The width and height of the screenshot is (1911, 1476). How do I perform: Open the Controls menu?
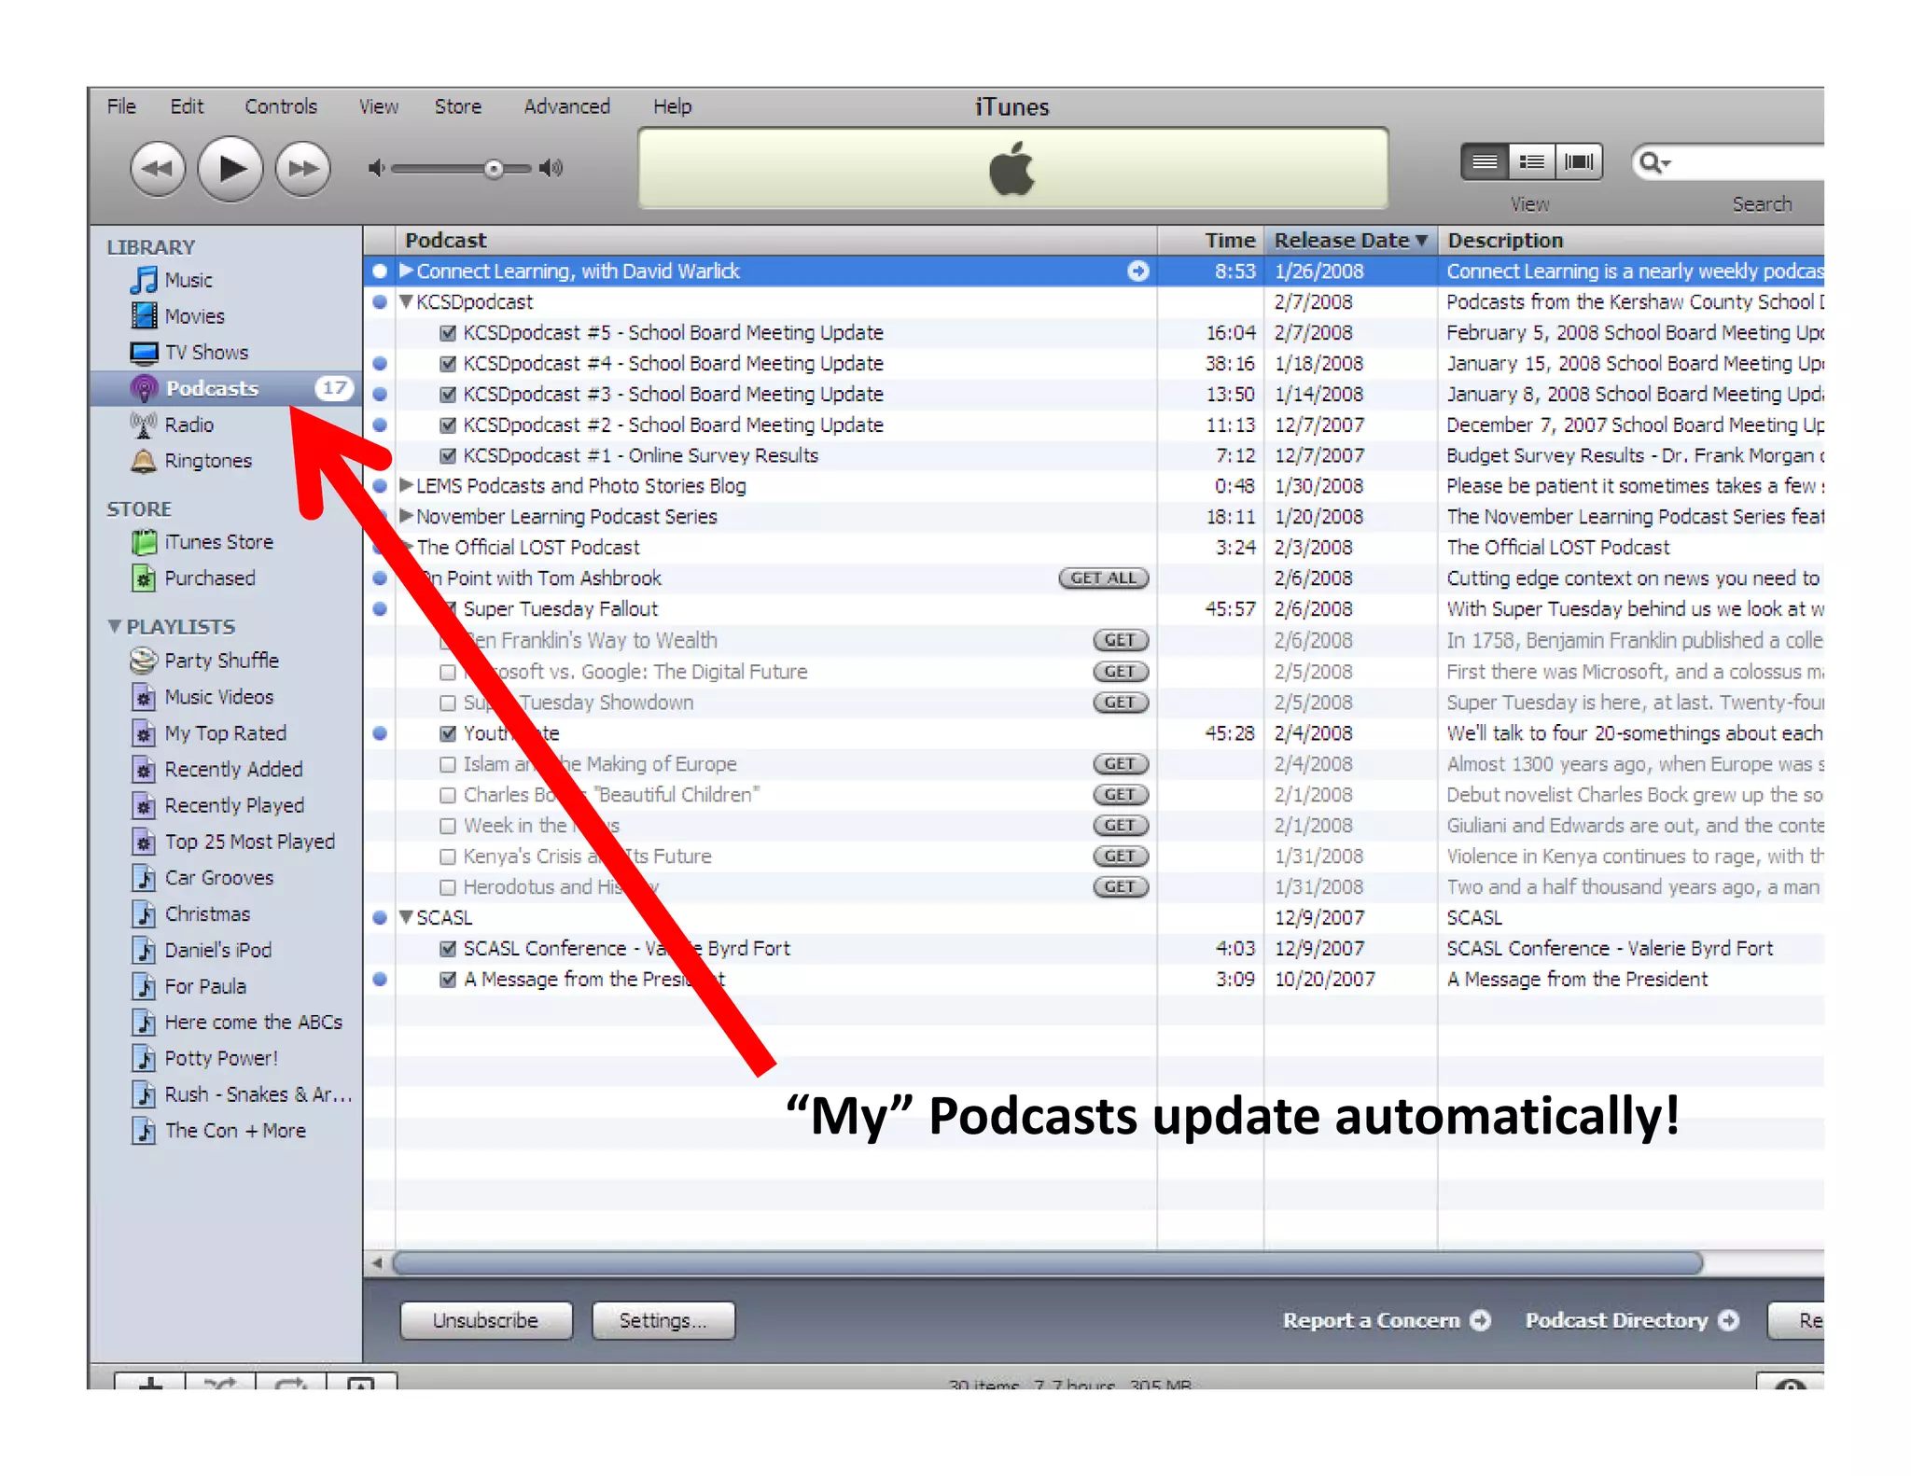click(x=281, y=106)
